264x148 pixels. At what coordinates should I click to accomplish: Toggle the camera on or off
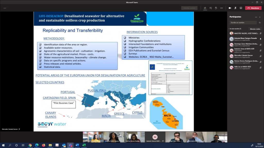(230, 8)
